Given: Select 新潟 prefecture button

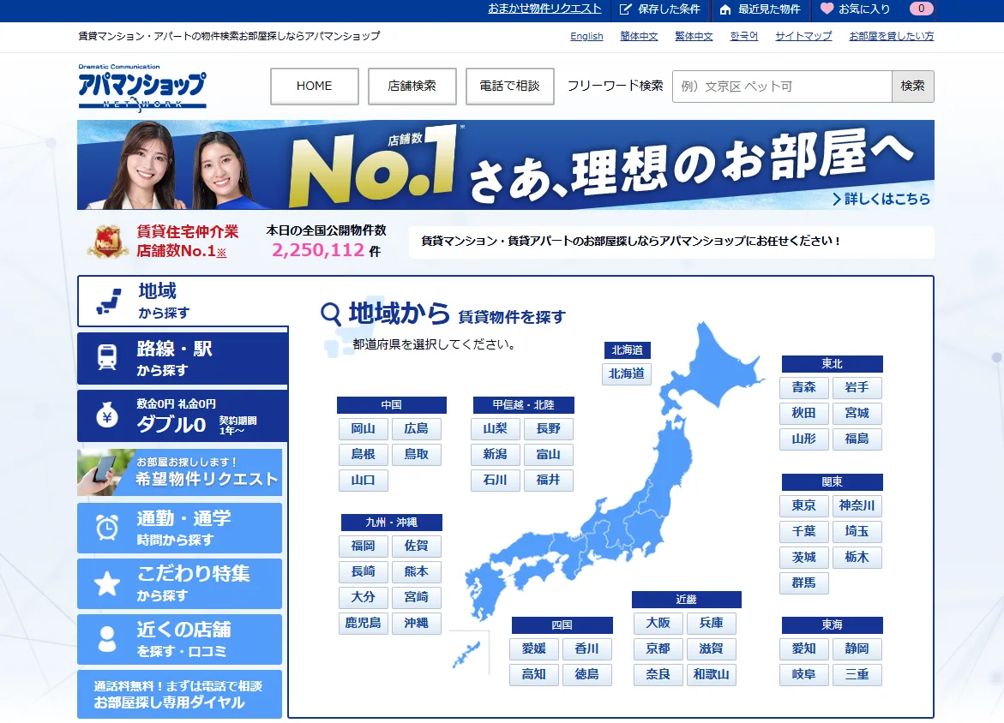Looking at the screenshot, I should point(495,454).
